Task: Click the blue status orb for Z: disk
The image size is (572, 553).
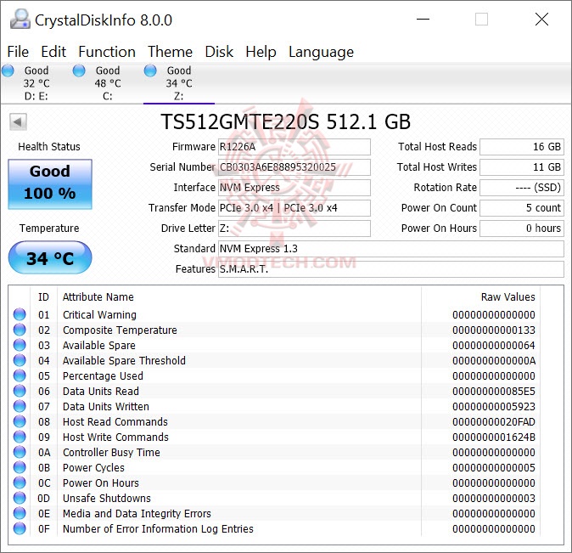Action: tap(150, 71)
